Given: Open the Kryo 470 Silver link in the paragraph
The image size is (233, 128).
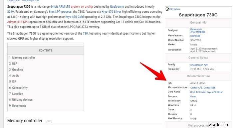Looking at the screenshot, I should [x=111, y=12].
